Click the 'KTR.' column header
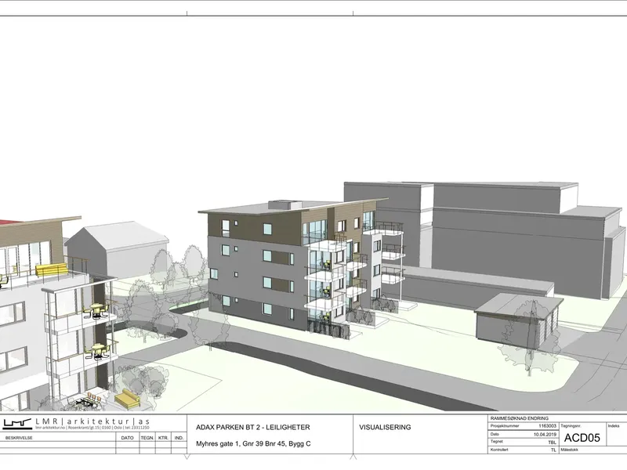This screenshot has height=470, width=627. coord(163,438)
